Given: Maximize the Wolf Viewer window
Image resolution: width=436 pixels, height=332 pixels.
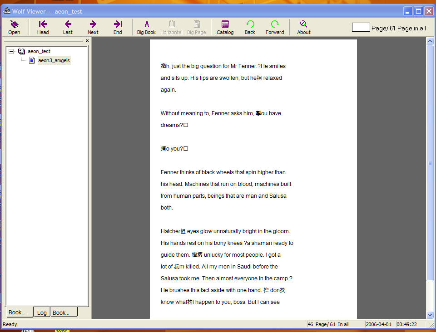Looking at the screenshot, I should 418,11.
